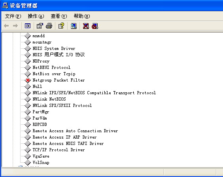This screenshot has width=223, height=177.
Task: Click Scan for hardware changes icon
Action: [74, 26]
